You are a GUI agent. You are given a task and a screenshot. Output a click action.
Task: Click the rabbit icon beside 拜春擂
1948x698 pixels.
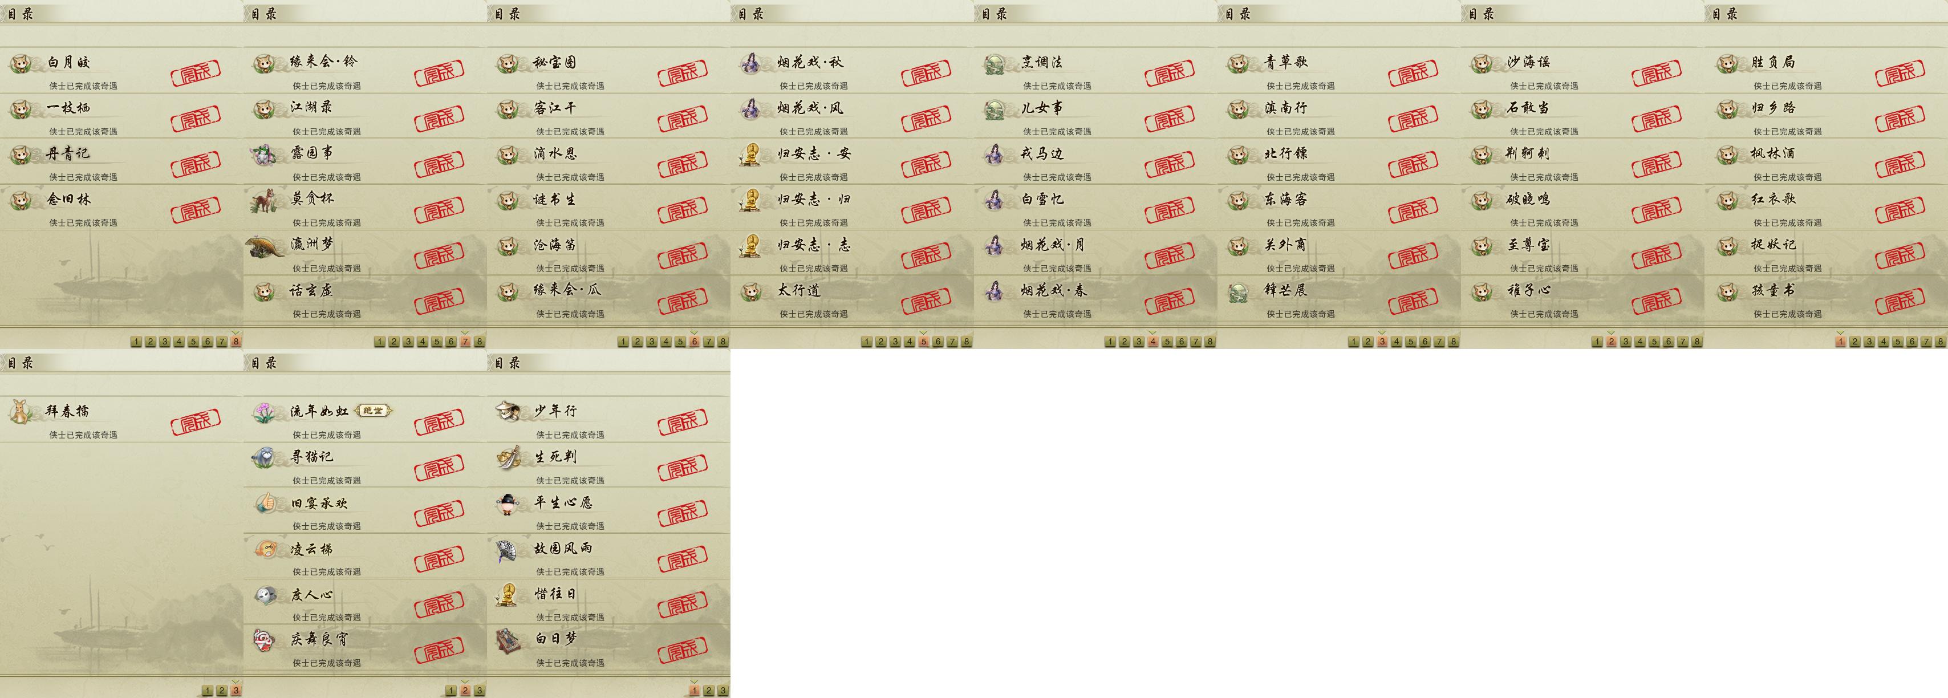(x=21, y=412)
